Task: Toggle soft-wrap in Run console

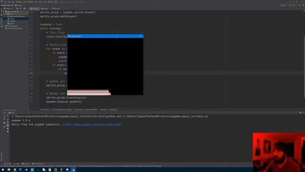Action: 8,122
